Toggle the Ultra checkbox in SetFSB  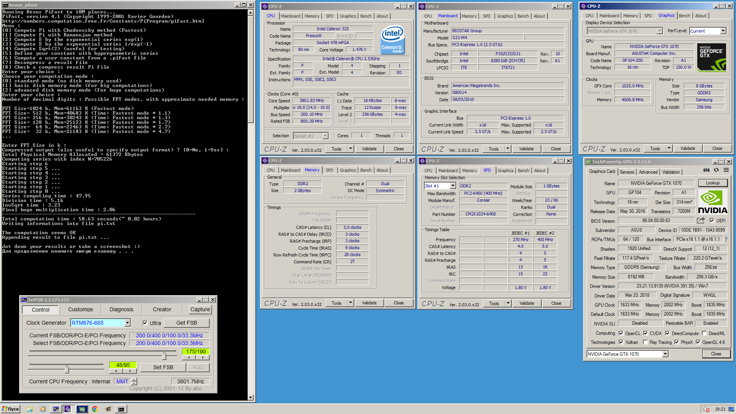[x=145, y=323]
